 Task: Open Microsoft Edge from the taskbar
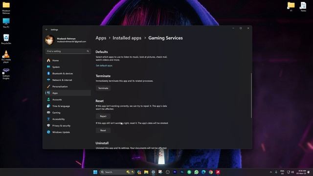pyautogui.click(x=203, y=172)
